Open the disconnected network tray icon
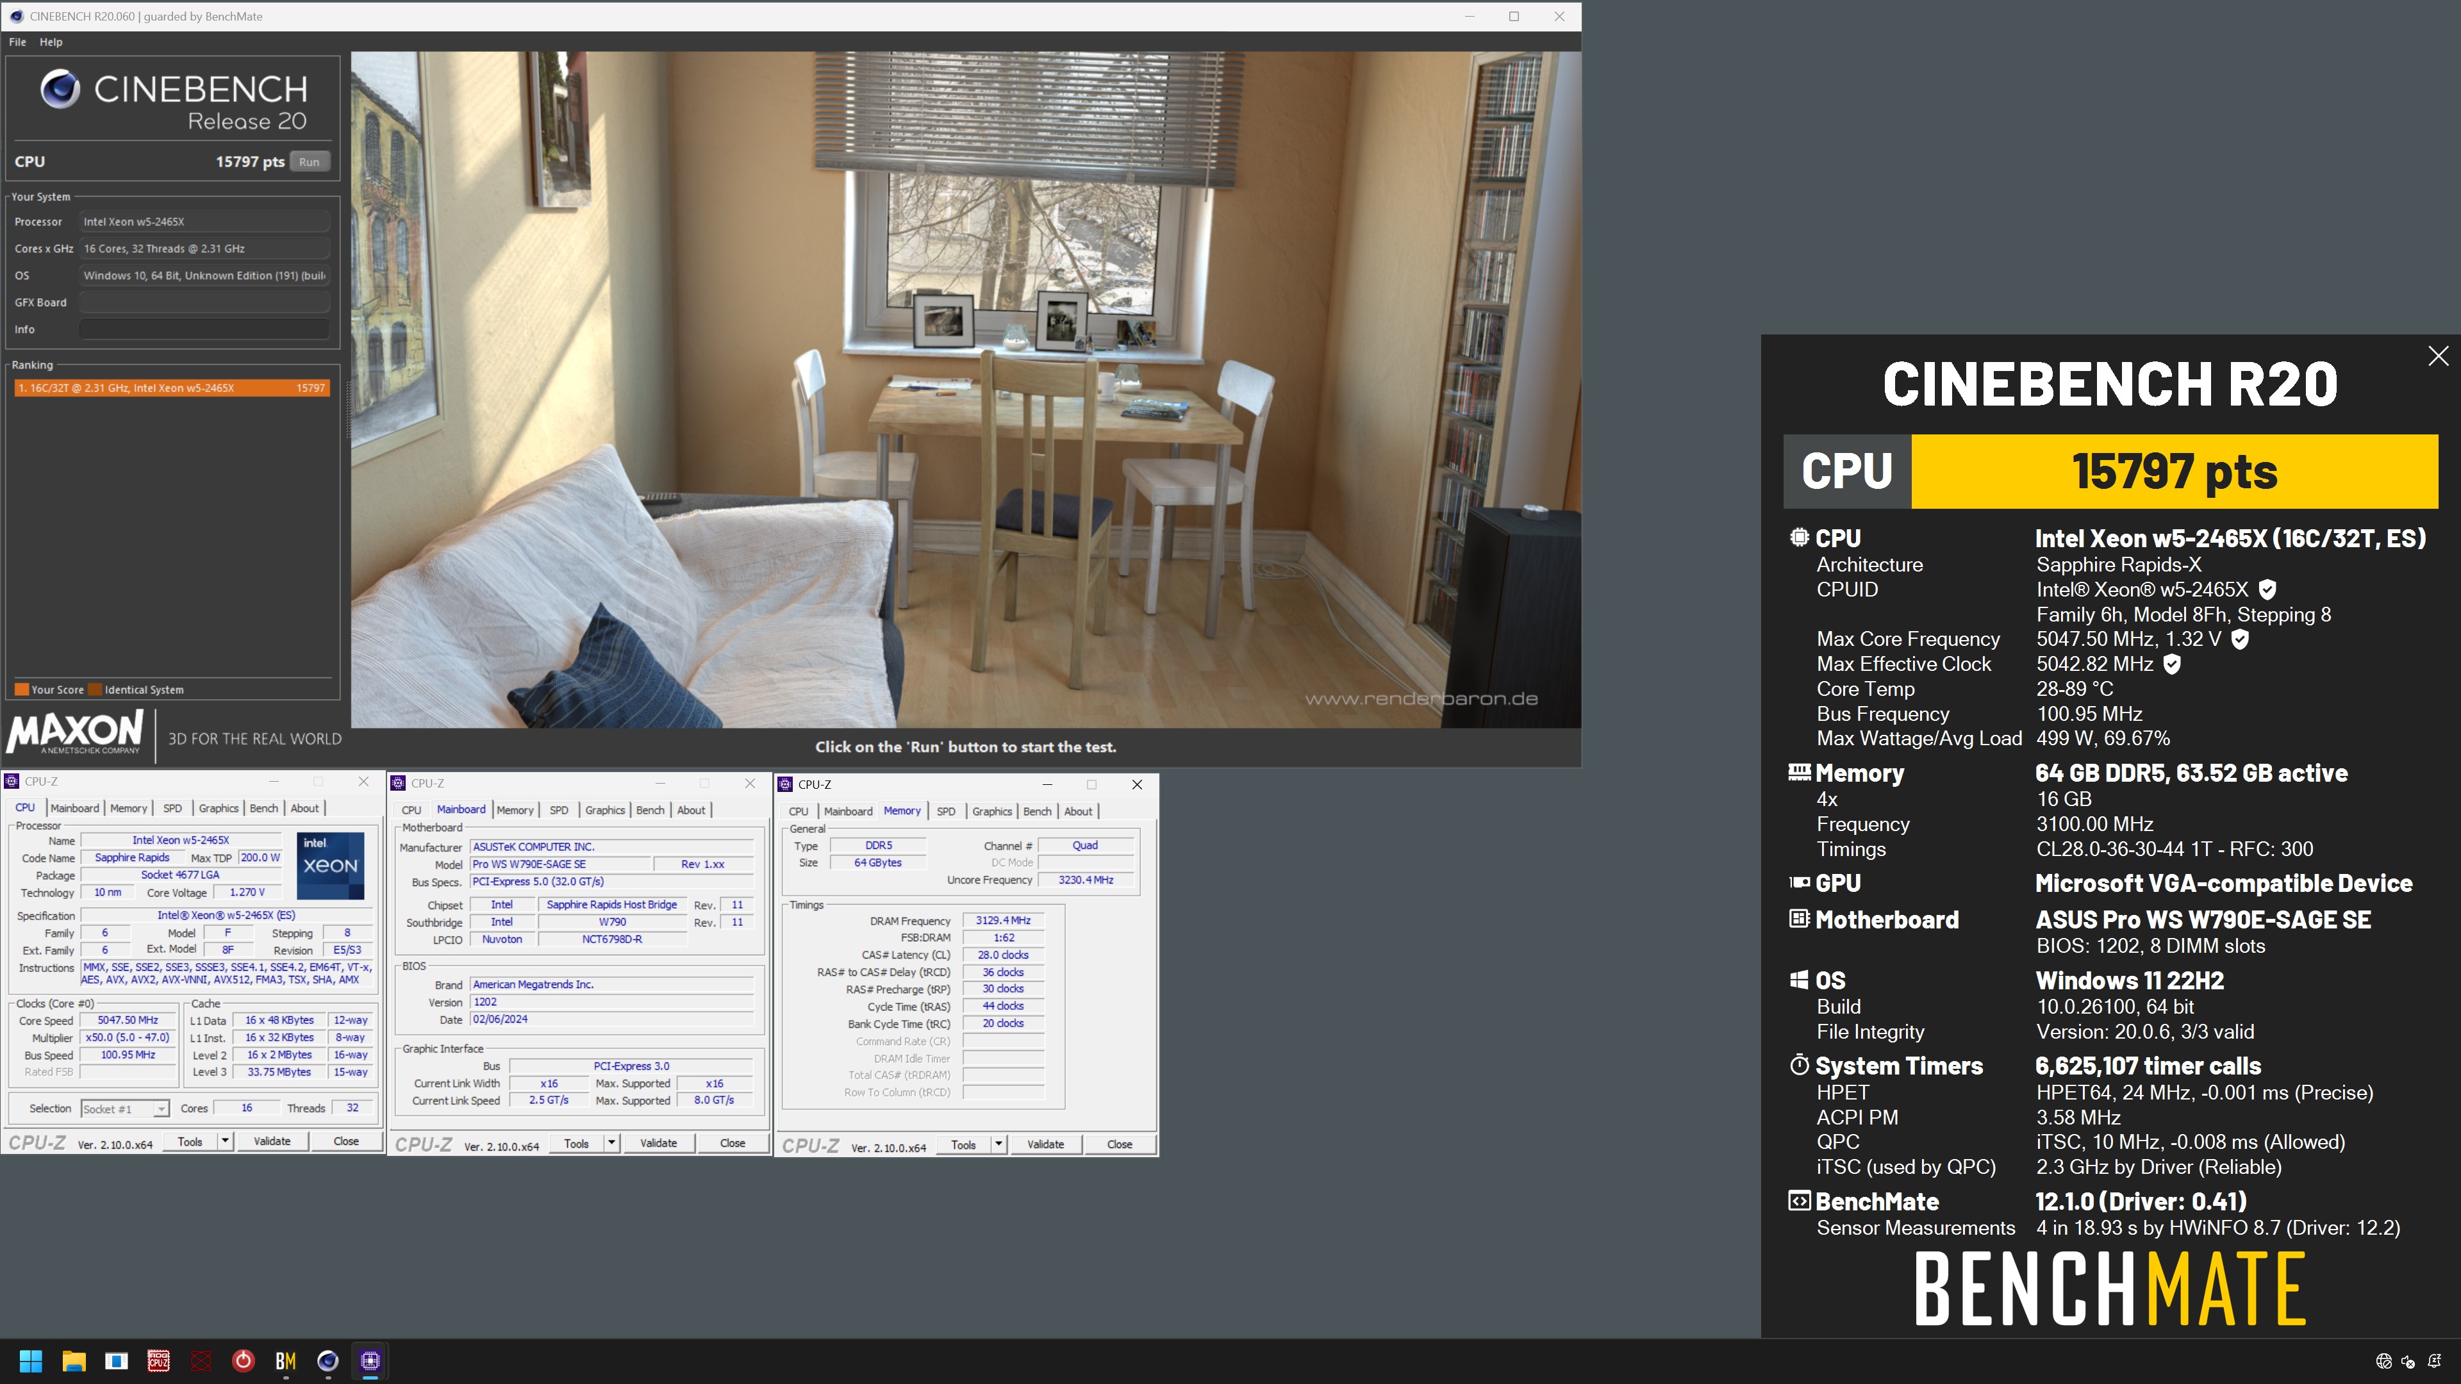Image resolution: width=2461 pixels, height=1384 pixels. (2383, 1361)
